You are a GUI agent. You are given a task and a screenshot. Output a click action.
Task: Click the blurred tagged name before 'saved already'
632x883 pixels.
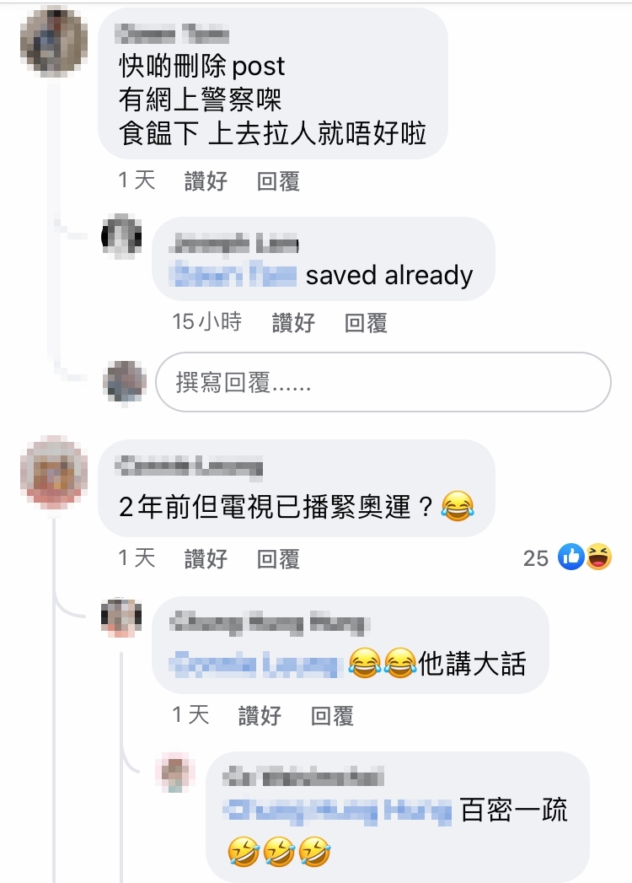[x=233, y=276]
